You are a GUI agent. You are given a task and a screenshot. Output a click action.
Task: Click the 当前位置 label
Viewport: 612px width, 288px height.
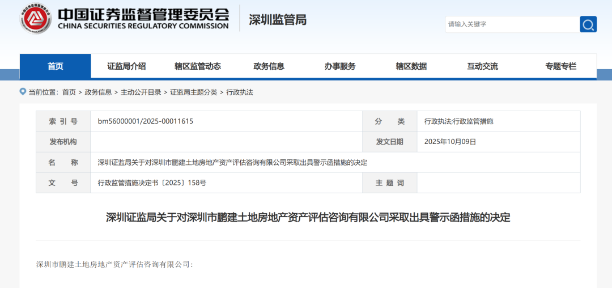43,92
